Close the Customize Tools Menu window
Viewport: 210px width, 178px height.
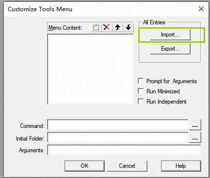click(x=201, y=9)
